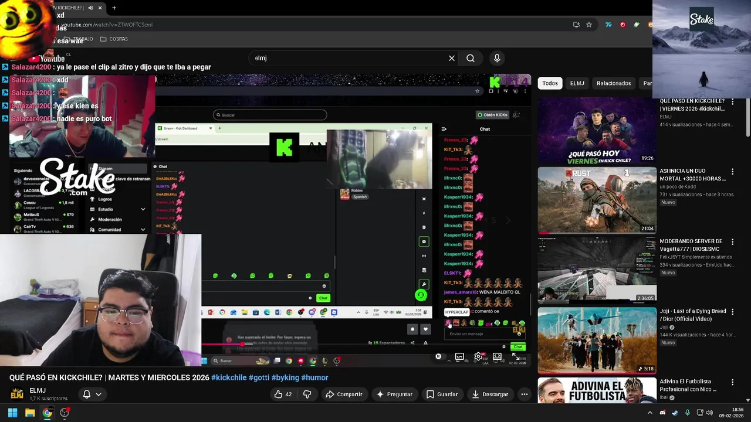Pause the YouTube video
This screenshot has width=751, height=422.
coord(438,356)
